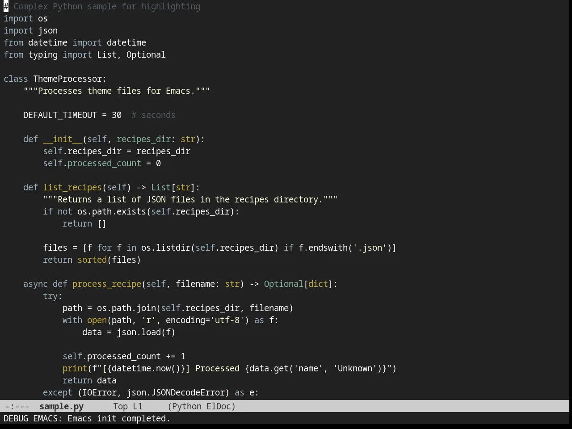The image size is (572, 429).
Task: Click the DEFAULT_TIMEOUT constant
Action: 60,115
